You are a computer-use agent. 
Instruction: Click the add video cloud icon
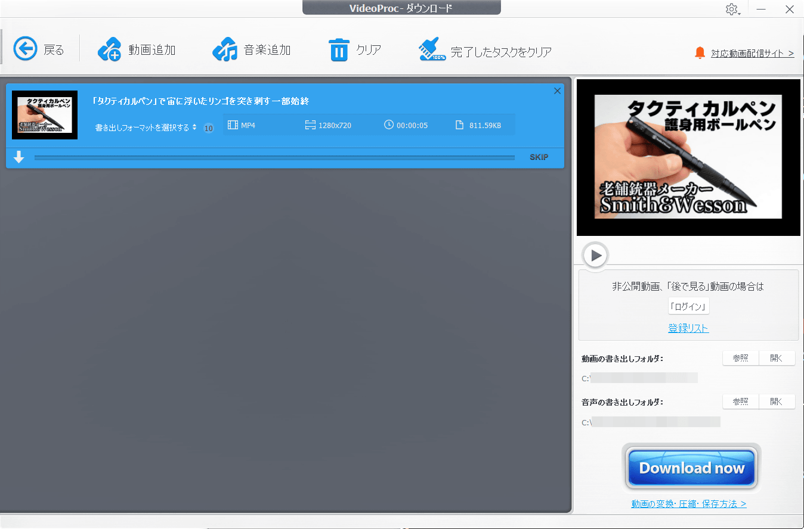coord(109,49)
